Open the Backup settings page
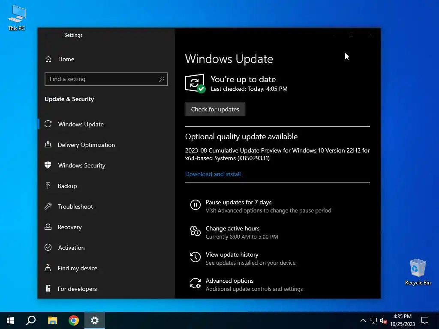 pos(106,186)
